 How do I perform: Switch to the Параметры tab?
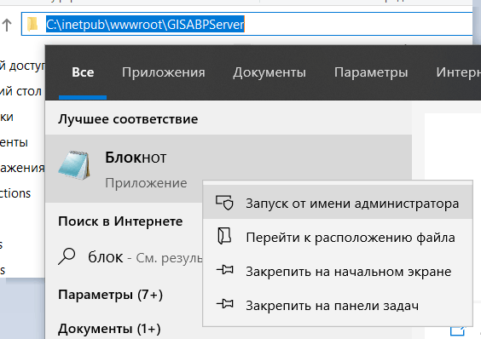click(371, 72)
